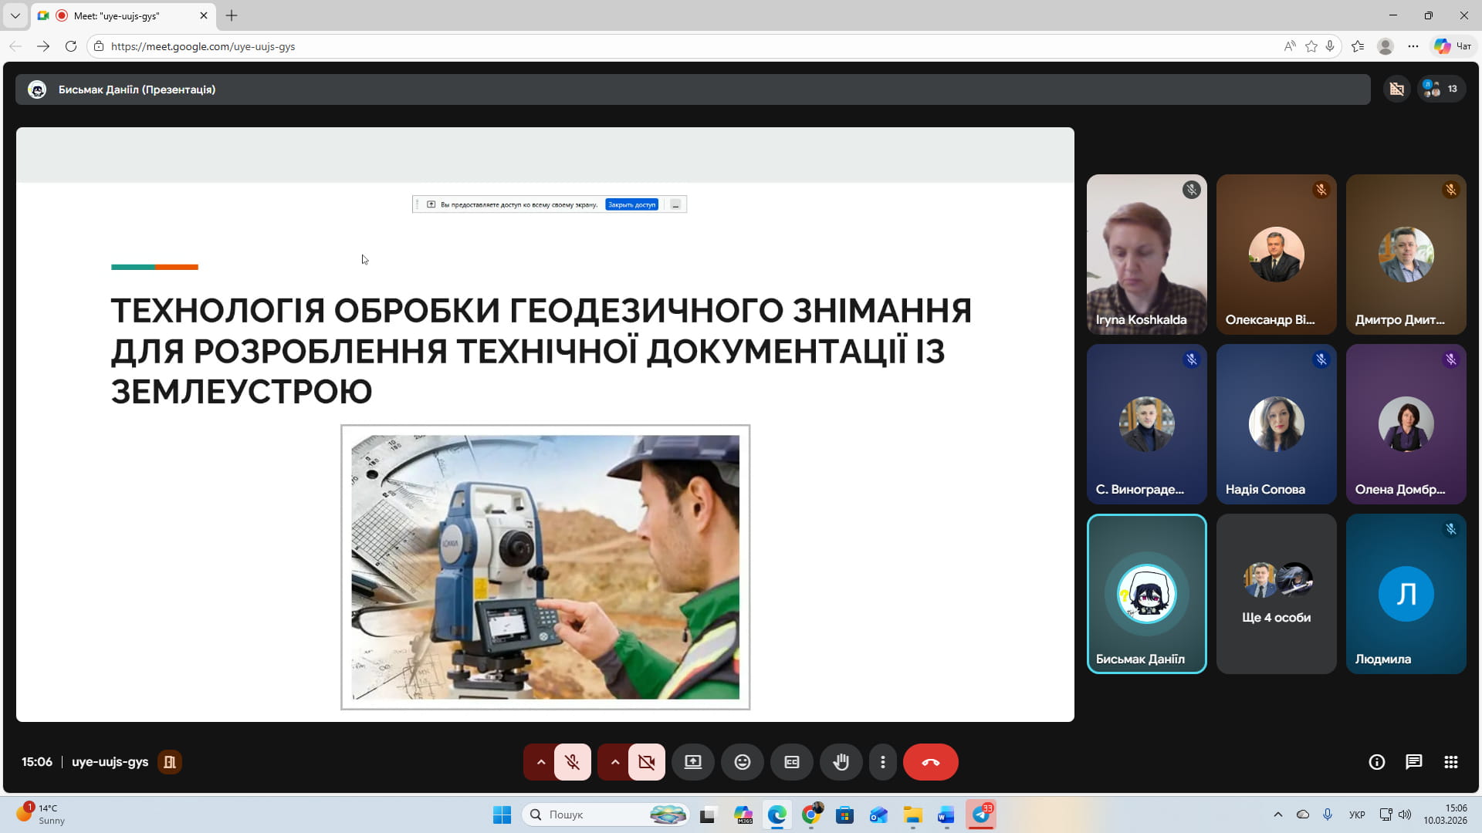1482x833 pixels.
Task: Open the emoji reactions button
Action: click(742, 762)
